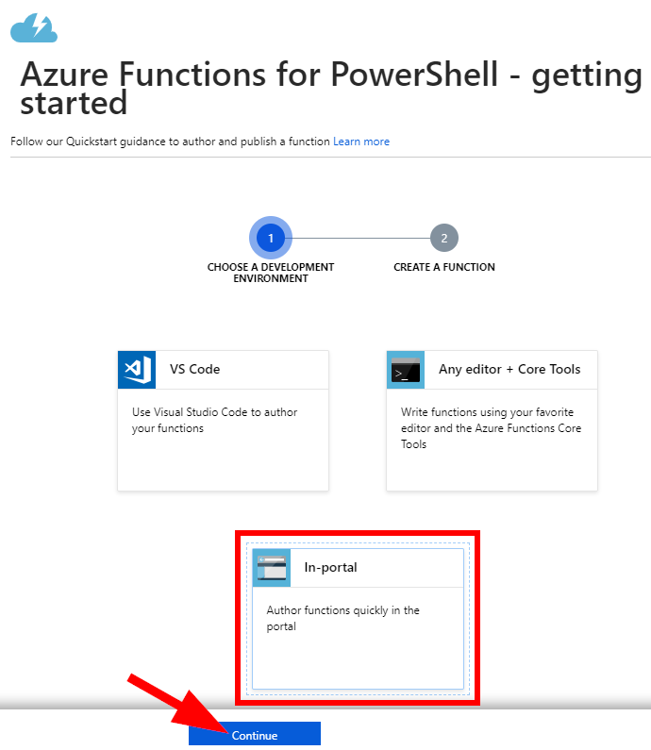Select the Choose a Development Environment step label
This screenshot has width=651, height=750.
271,273
